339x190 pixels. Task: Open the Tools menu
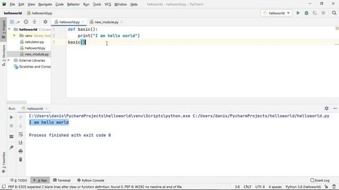click(x=97, y=4)
